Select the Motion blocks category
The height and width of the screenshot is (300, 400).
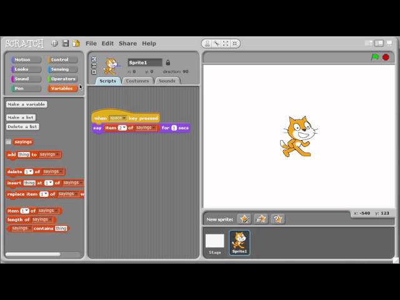26,59
